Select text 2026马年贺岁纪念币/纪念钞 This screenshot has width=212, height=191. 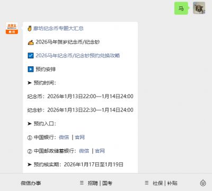click(68, 42)
